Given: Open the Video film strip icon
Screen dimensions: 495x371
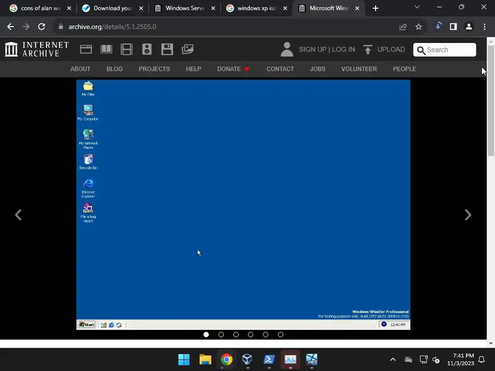Looking at the screenshot, I should 127,49.
